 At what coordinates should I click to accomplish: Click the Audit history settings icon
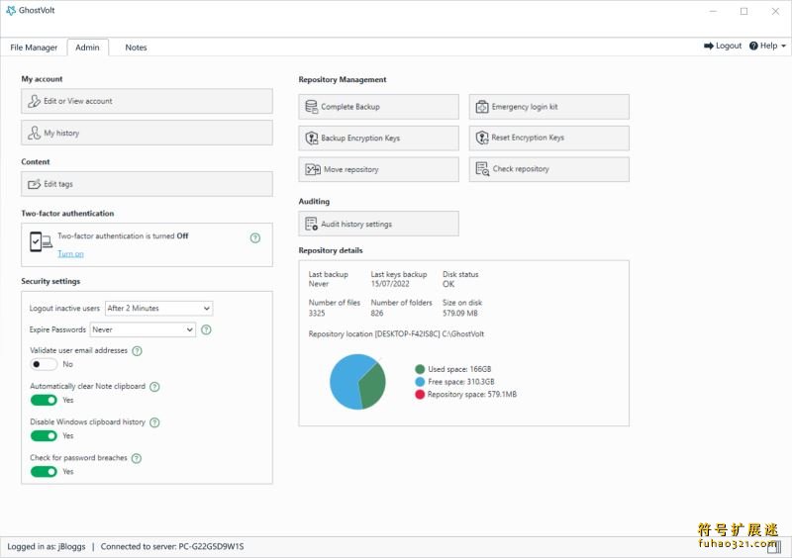pyautogui.click(x=312, y=224)
